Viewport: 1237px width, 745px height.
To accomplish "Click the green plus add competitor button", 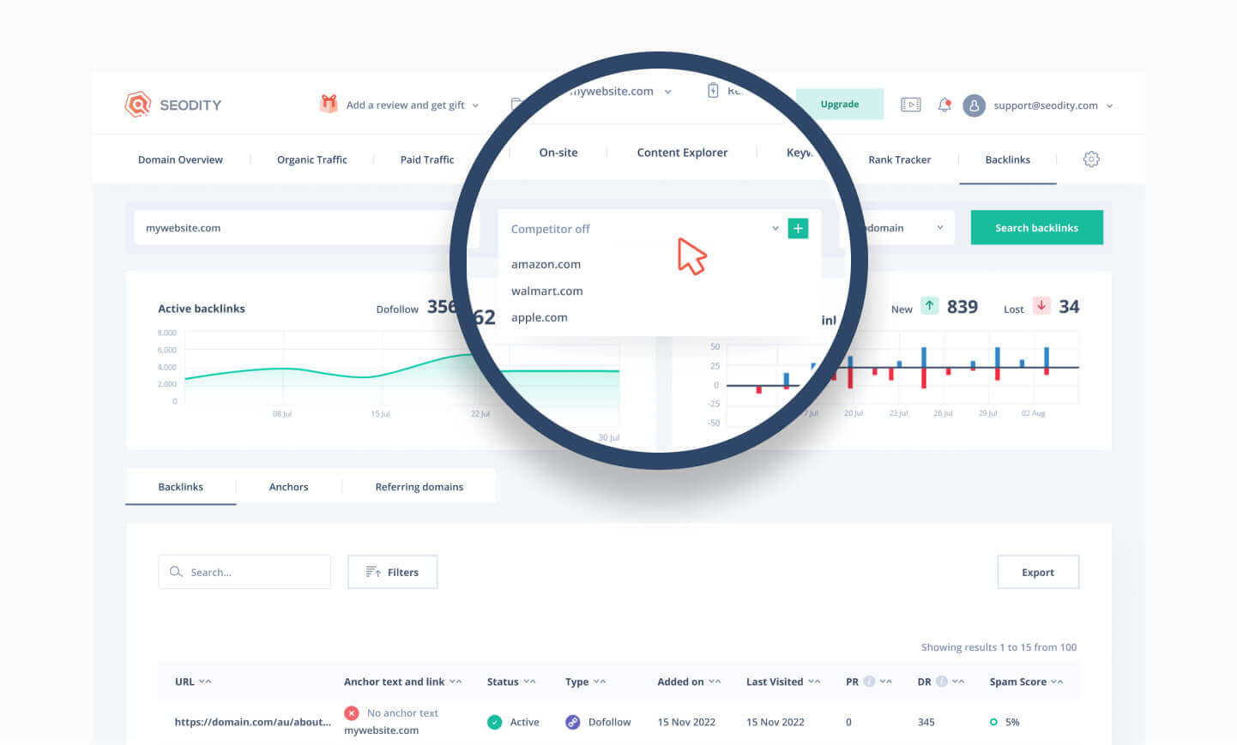I will 798,228.
